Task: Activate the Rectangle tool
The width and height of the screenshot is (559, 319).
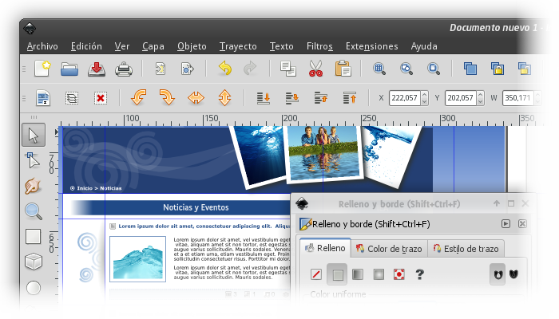Action: 34,237
